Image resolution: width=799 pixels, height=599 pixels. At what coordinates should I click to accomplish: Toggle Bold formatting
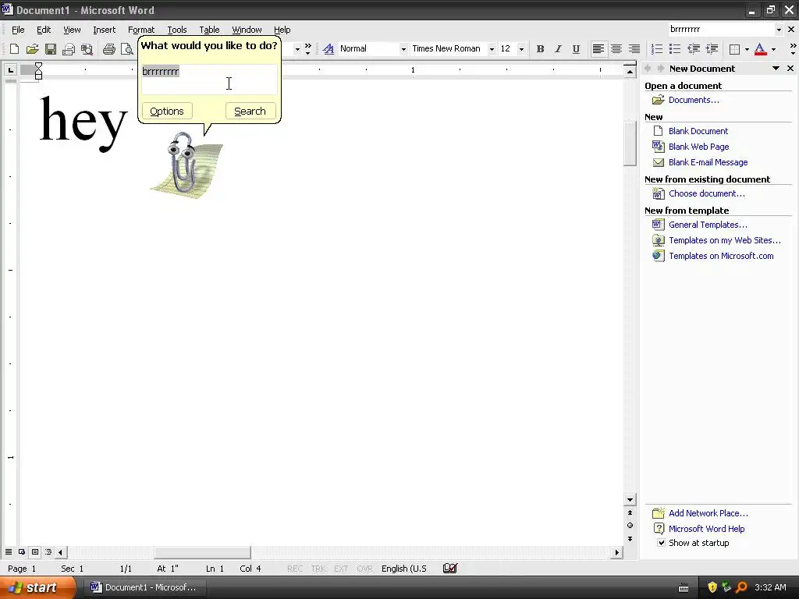(540, 49)
